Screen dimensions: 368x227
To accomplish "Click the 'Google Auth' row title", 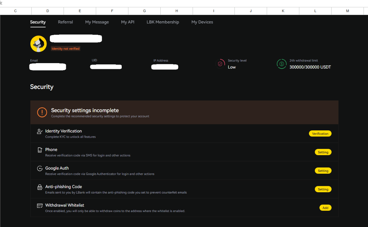I will 57,168.
